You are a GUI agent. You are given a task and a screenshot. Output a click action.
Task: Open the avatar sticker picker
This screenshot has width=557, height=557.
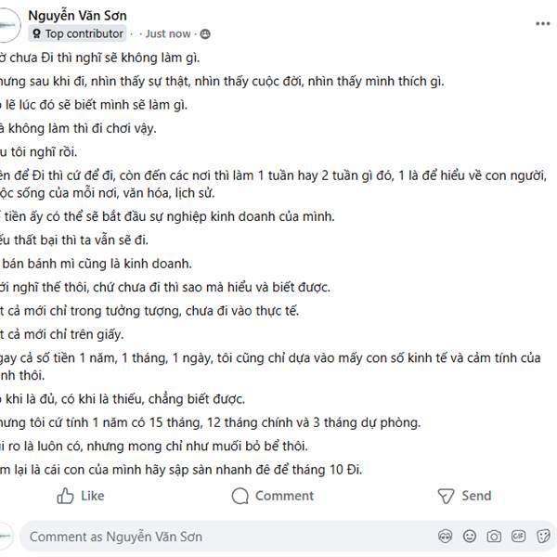pyautogui.click(x=447, y=537)
